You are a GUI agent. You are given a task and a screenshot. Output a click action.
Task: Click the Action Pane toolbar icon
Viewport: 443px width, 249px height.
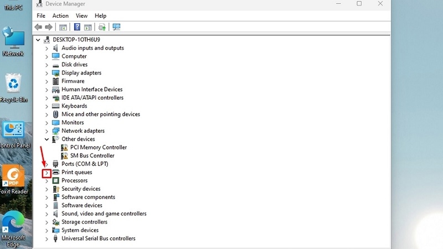pos(88,27)
